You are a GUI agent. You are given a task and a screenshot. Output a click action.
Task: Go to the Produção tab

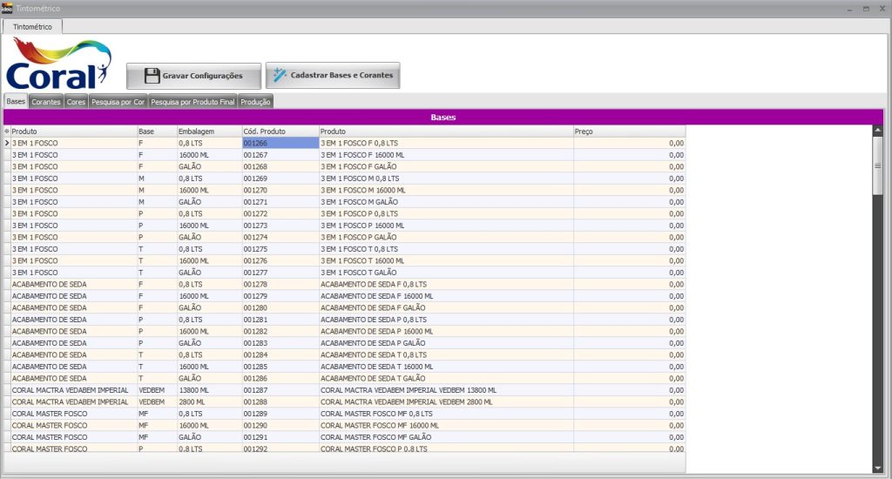[255, 102]
